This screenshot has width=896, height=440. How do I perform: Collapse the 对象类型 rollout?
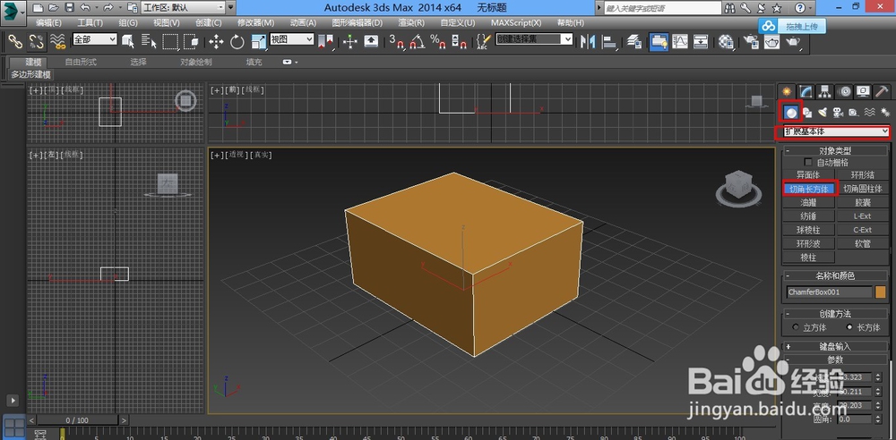(x=835, y=151)
